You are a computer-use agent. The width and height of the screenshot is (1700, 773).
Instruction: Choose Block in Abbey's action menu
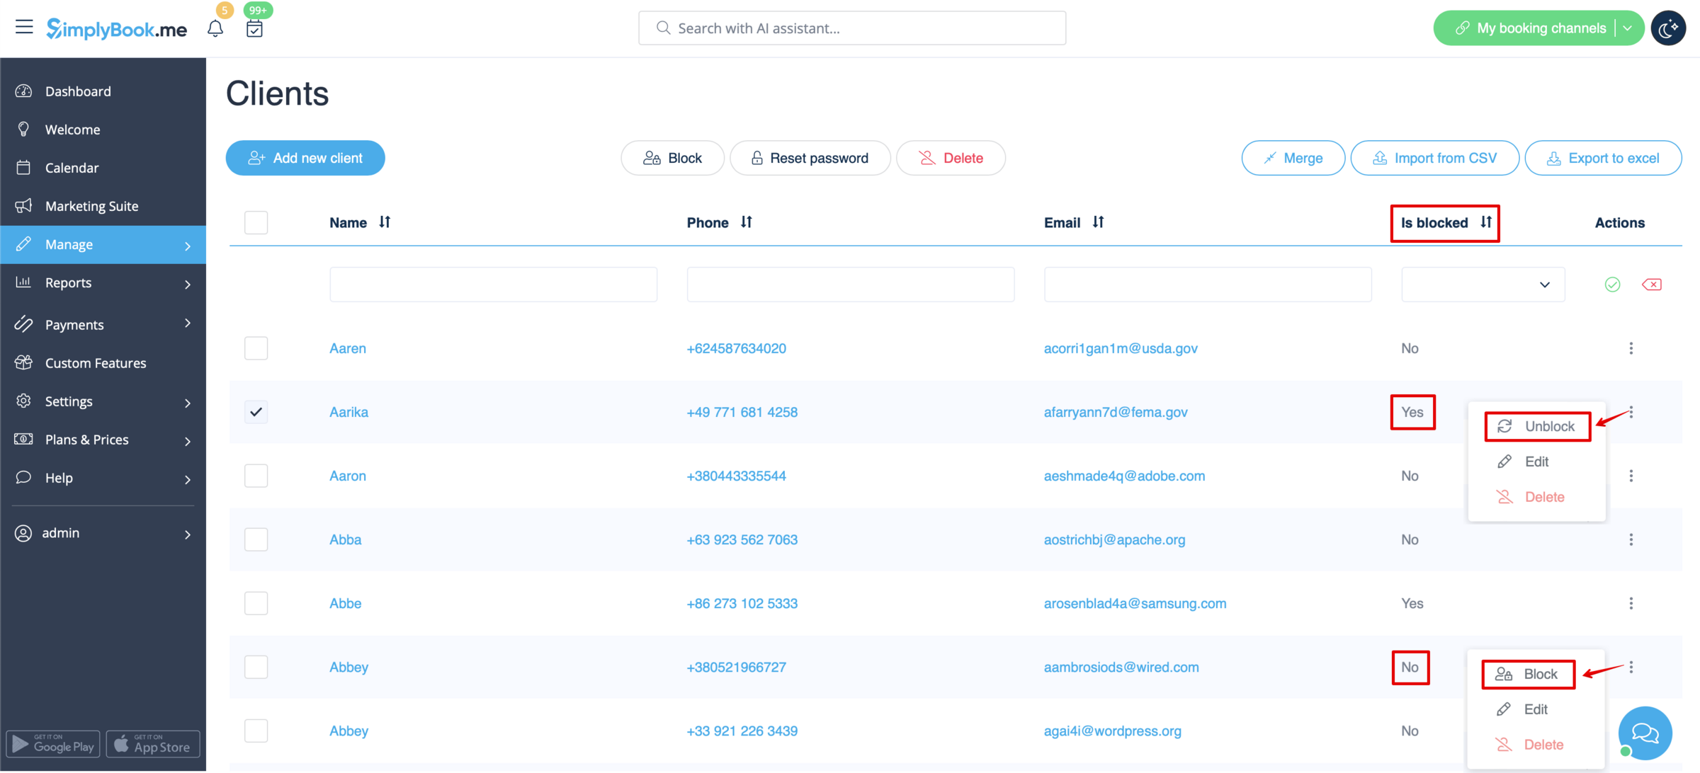click(1527, 674)
